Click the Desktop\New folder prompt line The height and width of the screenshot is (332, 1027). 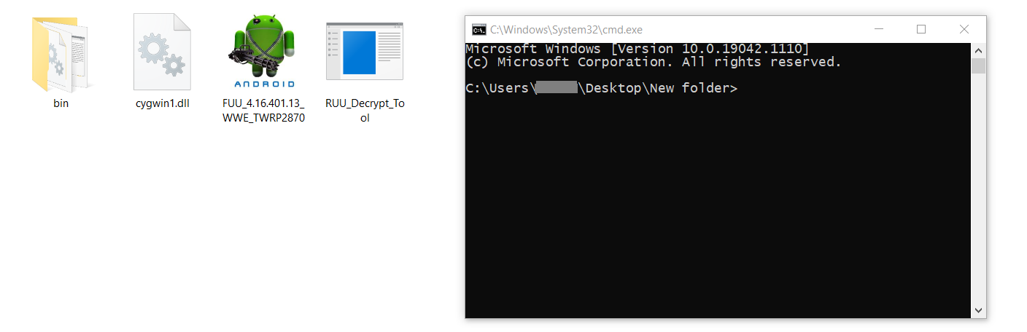pos(601,89)
